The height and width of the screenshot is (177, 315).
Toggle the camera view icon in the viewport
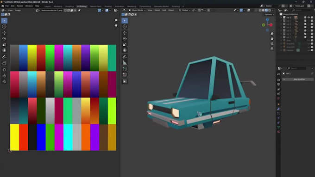[x=272, y=44]
